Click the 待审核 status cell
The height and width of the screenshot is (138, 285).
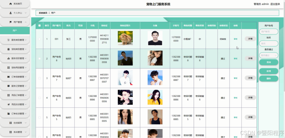pyautogui.click(x=223, y=39)
